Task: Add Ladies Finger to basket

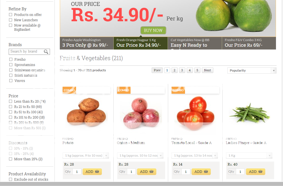Action: tap(255, 172)
